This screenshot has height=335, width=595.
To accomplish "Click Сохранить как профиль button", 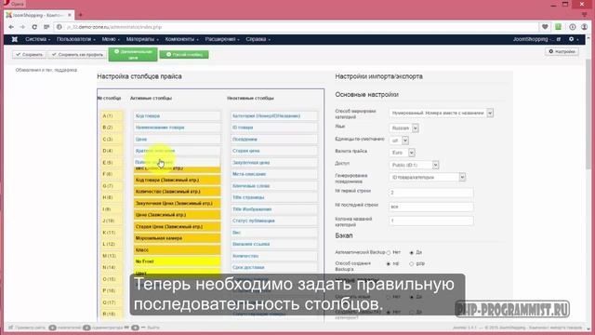I will coord(77,55).
